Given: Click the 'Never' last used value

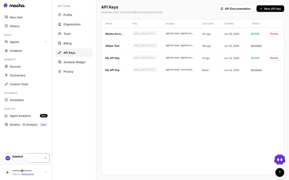Looking at the screenshot, I should pyautogui.click(x=206, y=70).
